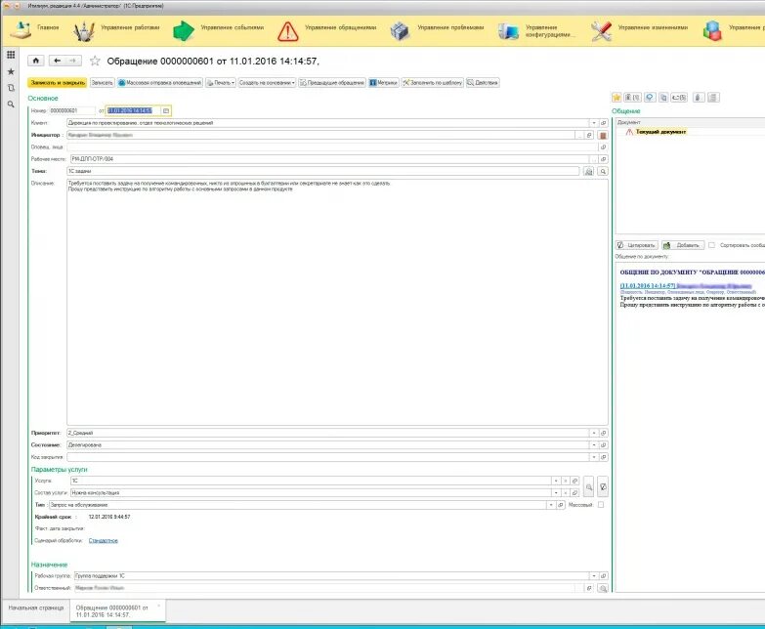Expand the Услуга dropdown arrow

[x=556, y=481]
